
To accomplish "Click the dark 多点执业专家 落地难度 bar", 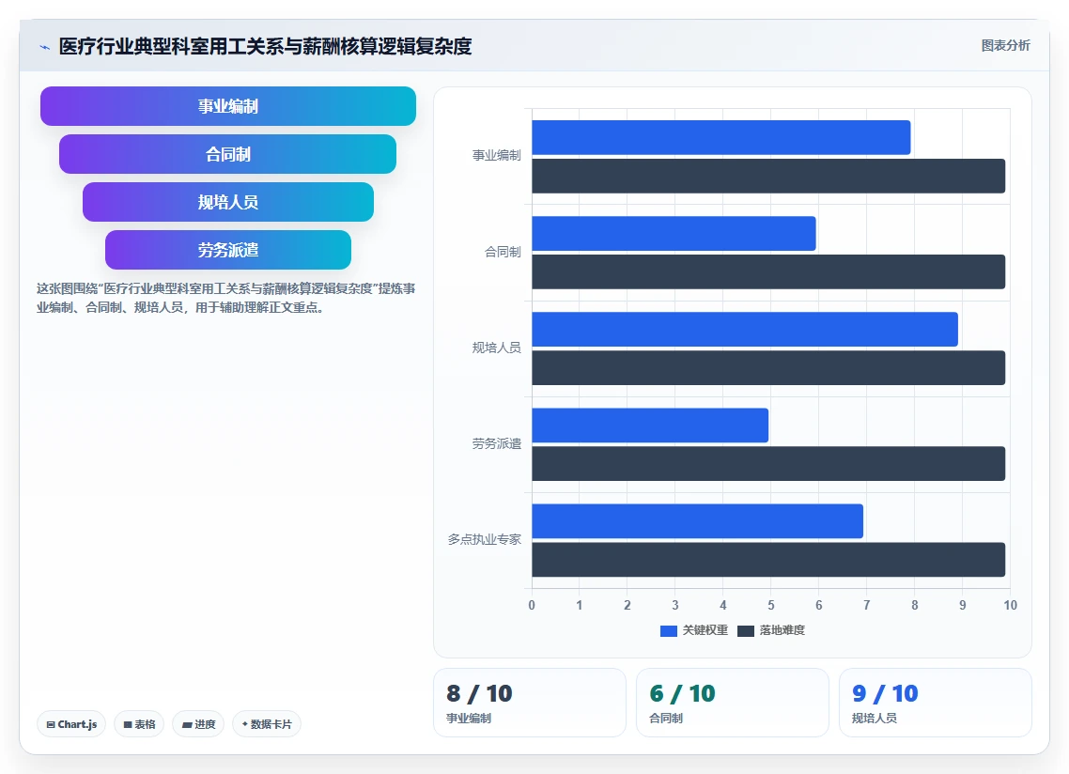I will [x=768, y=560].
